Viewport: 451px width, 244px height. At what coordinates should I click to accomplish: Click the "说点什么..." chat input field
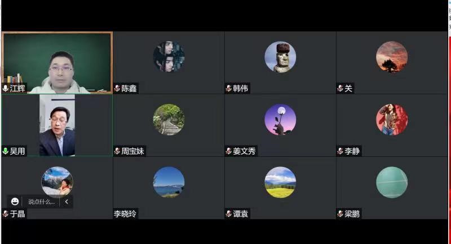coord(41,202)
